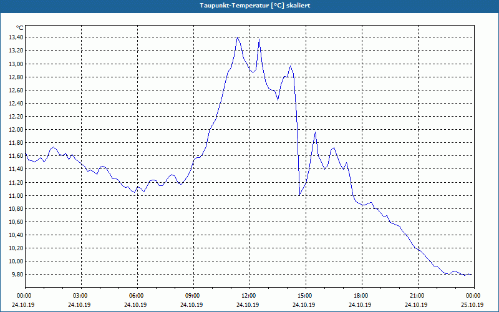The width and height of the screenshot is (499, 312).
Task: Click the 00:00 time label above 24.10.19
Action: pyautogui.click(x=23, y=296)
